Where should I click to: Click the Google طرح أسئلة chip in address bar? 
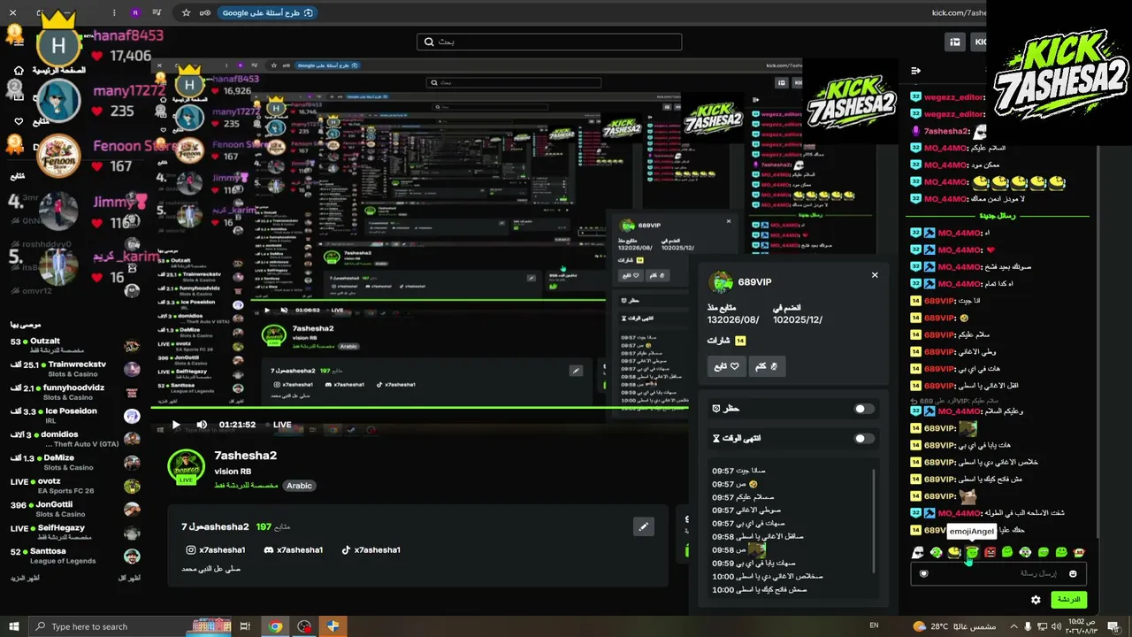point(266,13)
